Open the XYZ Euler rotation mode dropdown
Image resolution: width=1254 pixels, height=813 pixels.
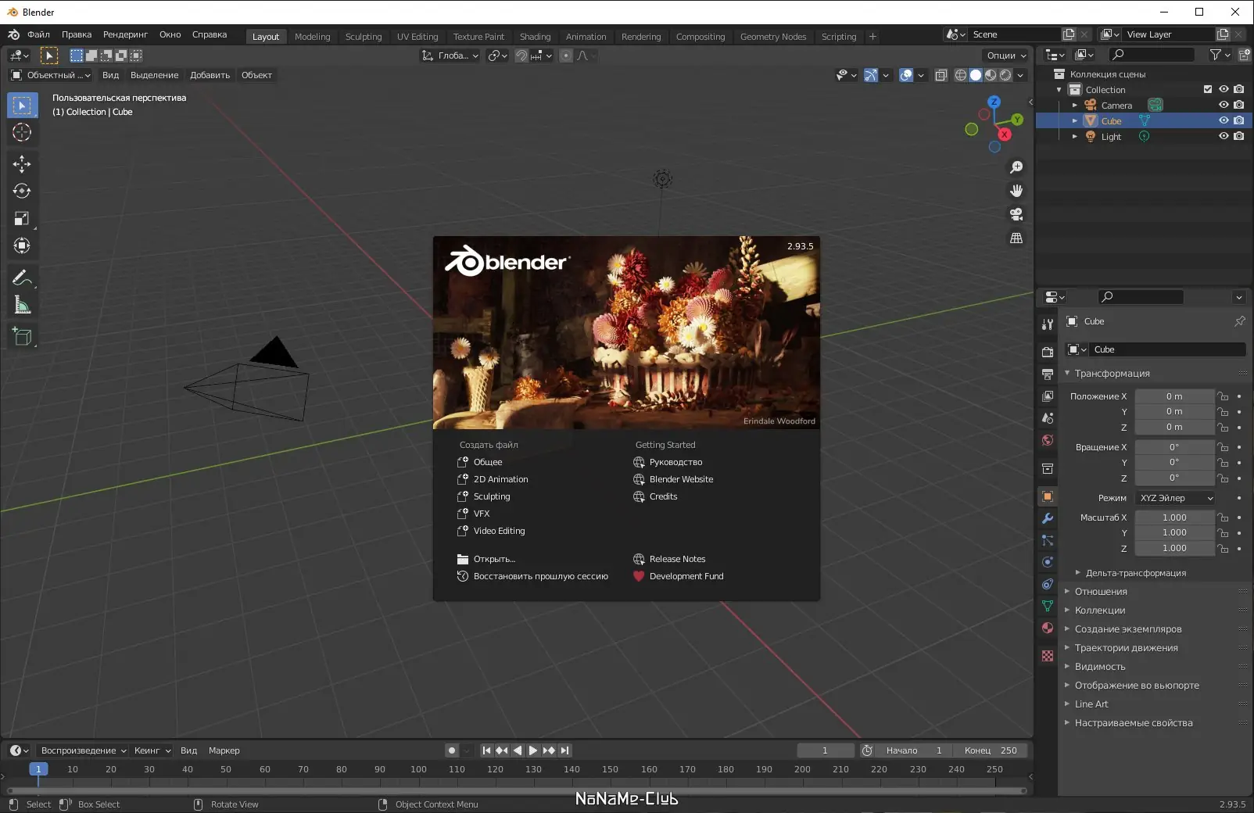1176,498
